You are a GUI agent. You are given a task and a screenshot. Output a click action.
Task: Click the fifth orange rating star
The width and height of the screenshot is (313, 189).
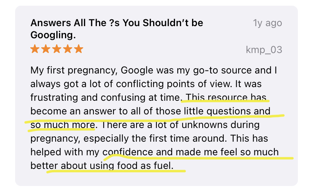click(x=79, y=49)
